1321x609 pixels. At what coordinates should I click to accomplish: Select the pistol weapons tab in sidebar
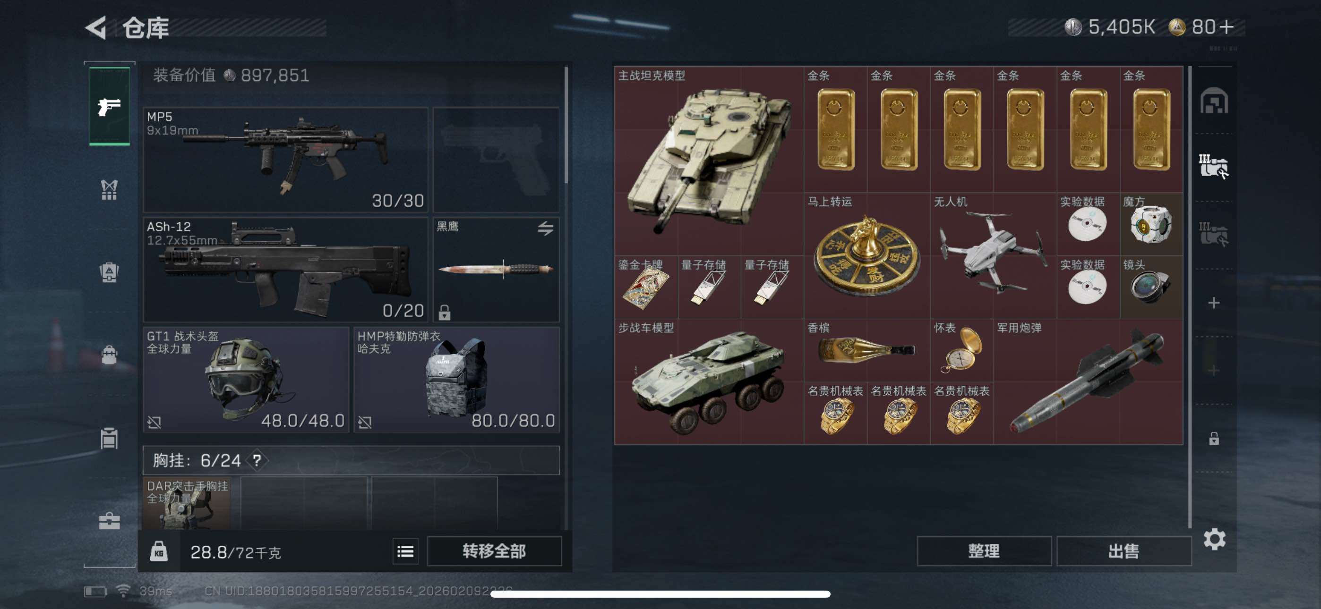coord(109,107)
